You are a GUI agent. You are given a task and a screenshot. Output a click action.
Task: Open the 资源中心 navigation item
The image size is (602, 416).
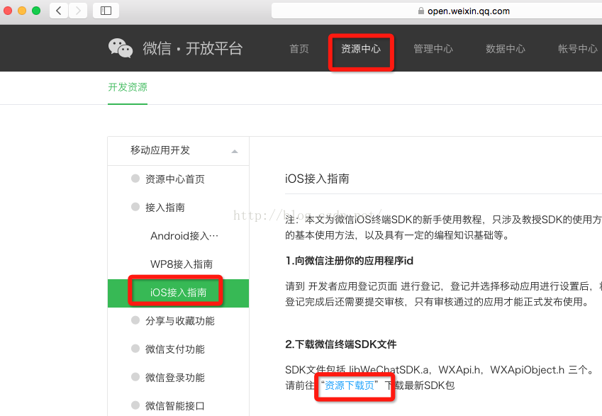(361, 49)
